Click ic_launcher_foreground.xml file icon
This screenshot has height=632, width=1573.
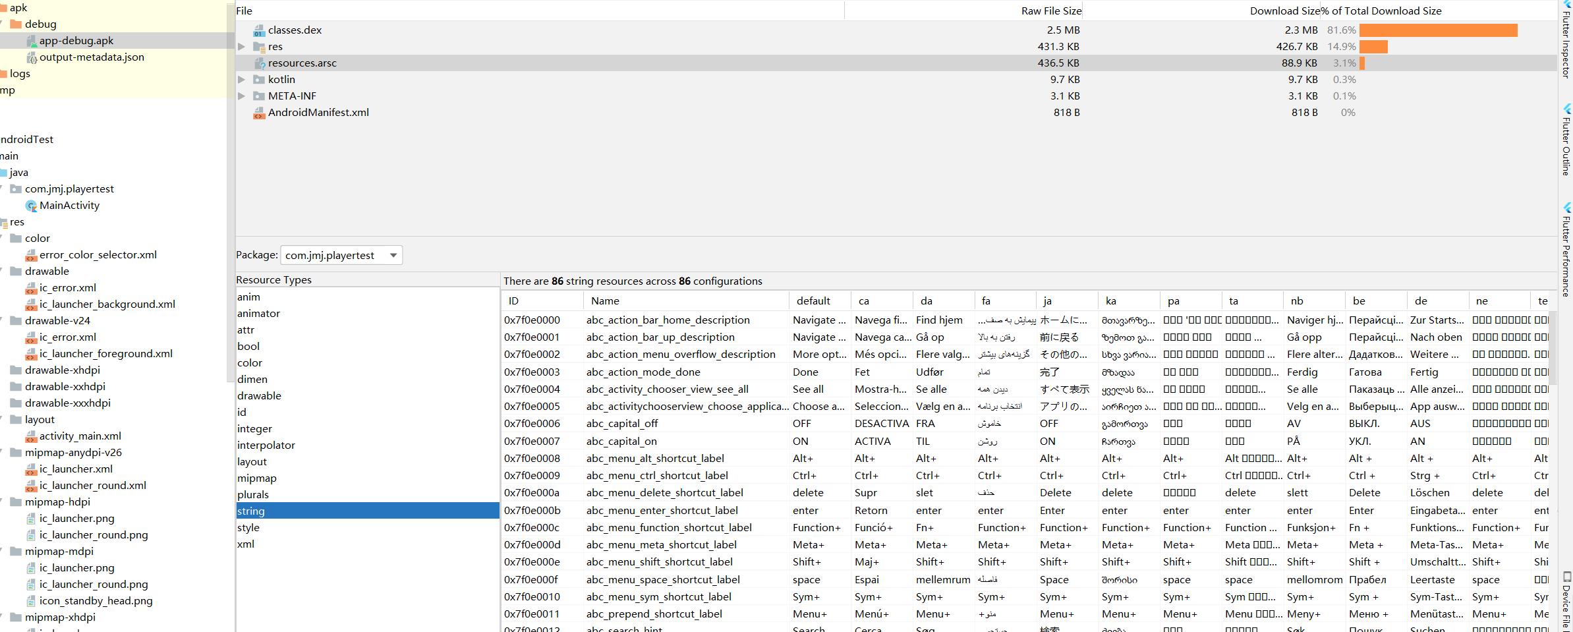31,354
